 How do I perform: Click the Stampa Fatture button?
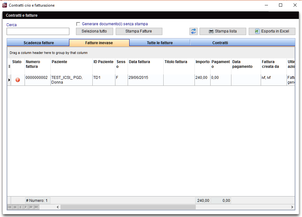(139, 31)
